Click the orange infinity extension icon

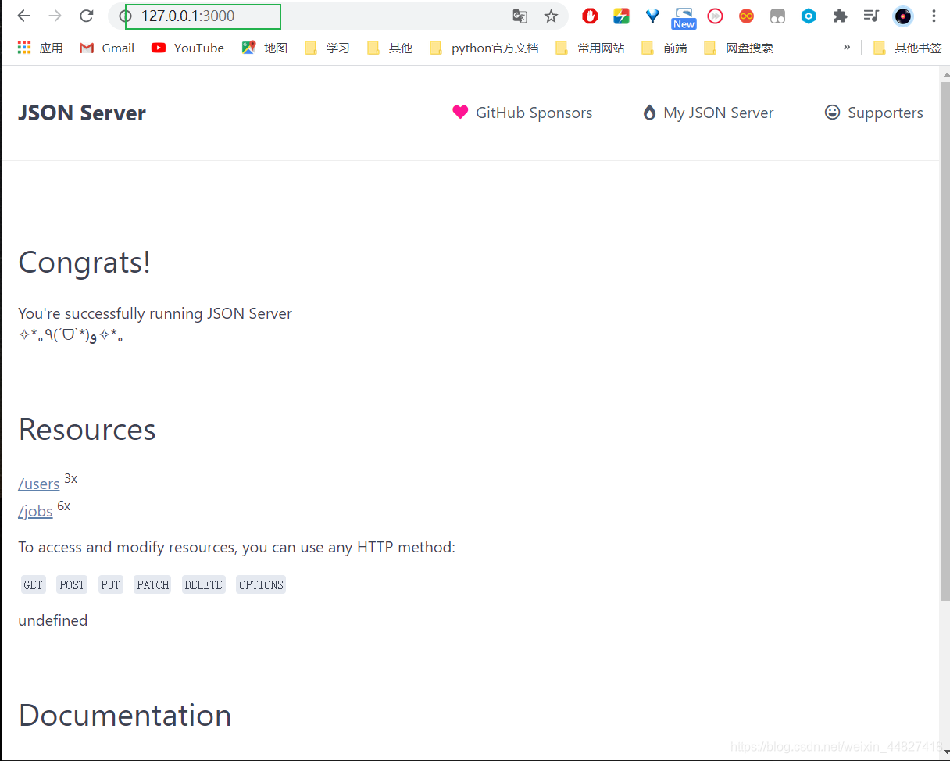point(746,16)
